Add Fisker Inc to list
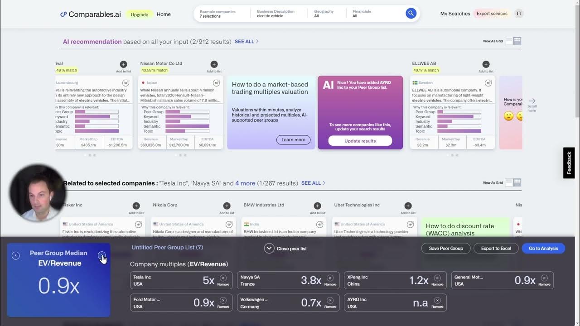The height and width of the screenshot is (326, 580). point(136,206)
